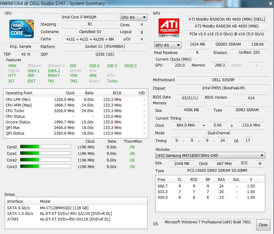Click the GPU memory clock value 299.3
Image resolution: width=274 pixels, height=234 pixels.
pos(220,65)
